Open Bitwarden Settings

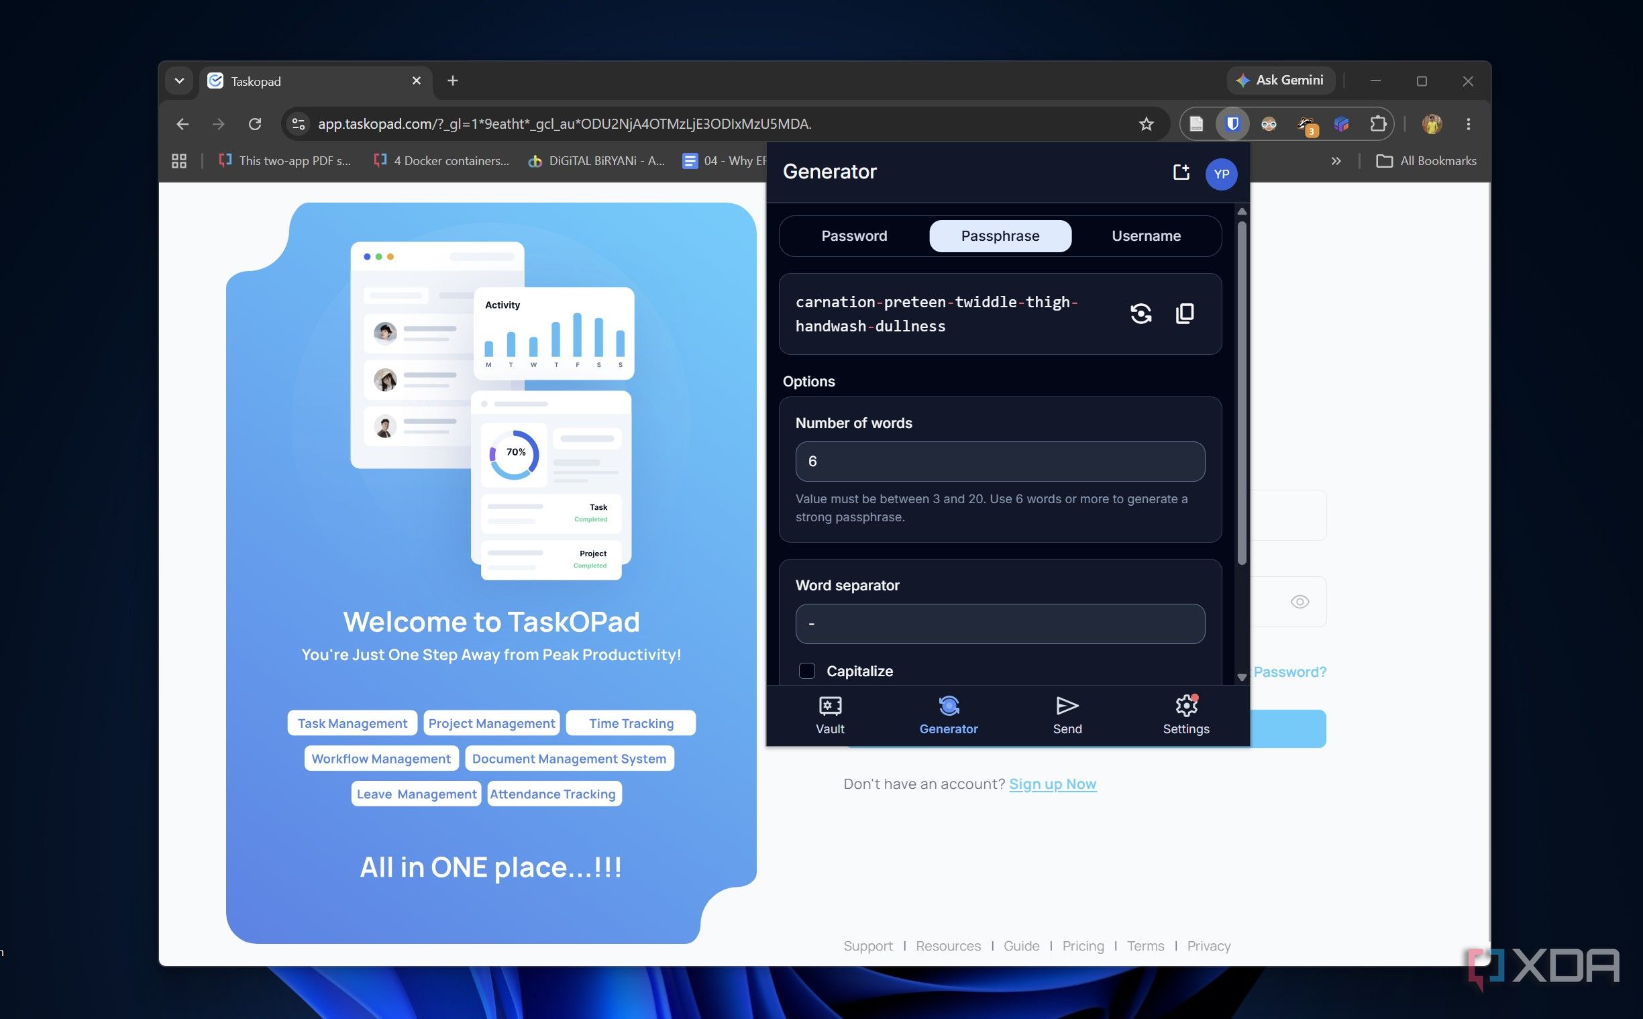1186,716
